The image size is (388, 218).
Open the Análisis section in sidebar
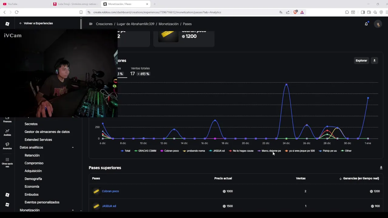[x=7, y=132]
